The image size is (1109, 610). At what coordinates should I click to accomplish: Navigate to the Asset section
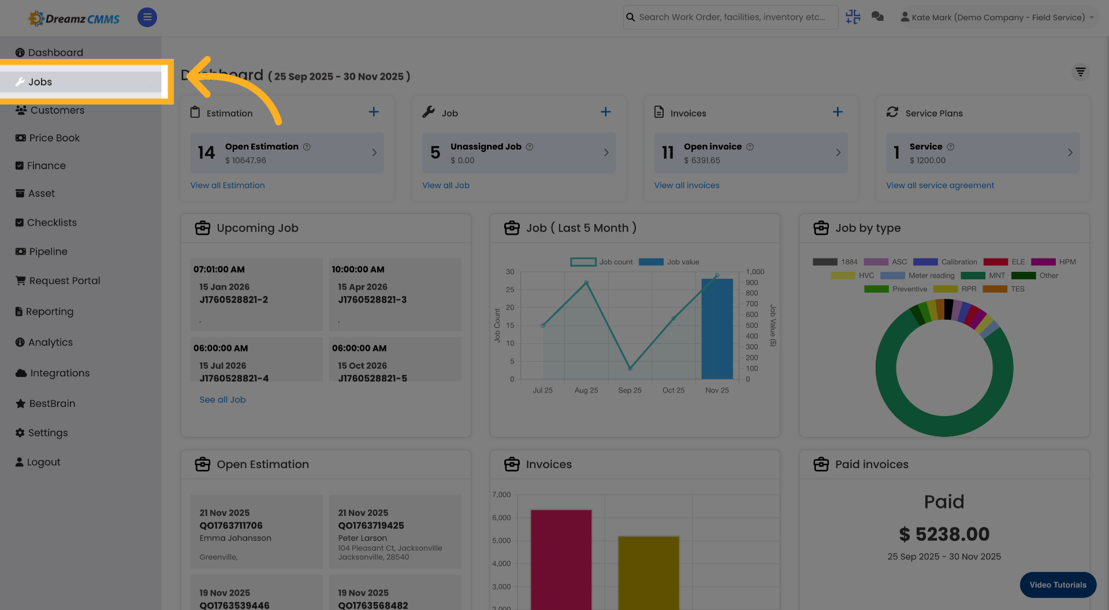point(41,193)
